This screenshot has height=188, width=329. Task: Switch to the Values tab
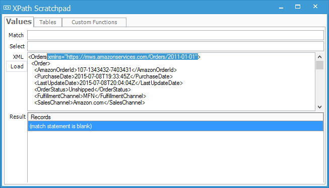19,22
